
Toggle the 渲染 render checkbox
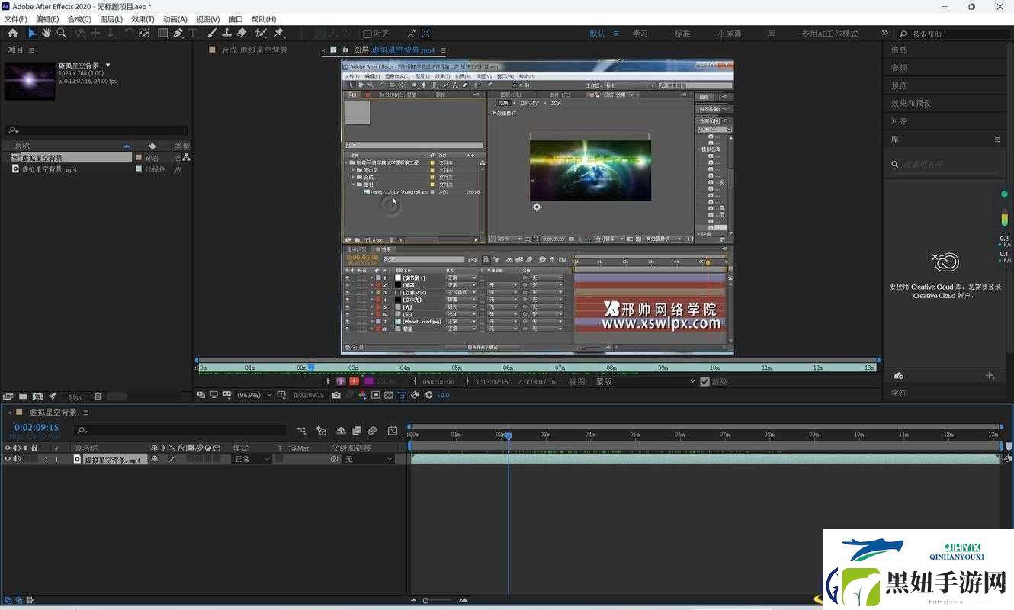click(704, 381)
